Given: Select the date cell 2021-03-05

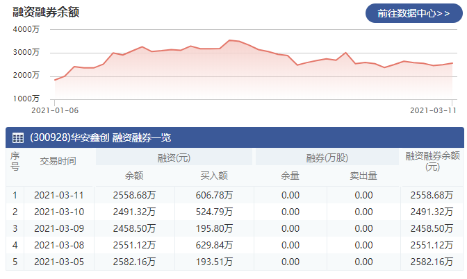Looking at the screenshot, I should coord(59,262).
